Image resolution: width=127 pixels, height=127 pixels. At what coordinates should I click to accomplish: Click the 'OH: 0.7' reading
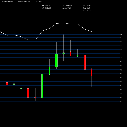pyautogui.click(x=86, y=8)
